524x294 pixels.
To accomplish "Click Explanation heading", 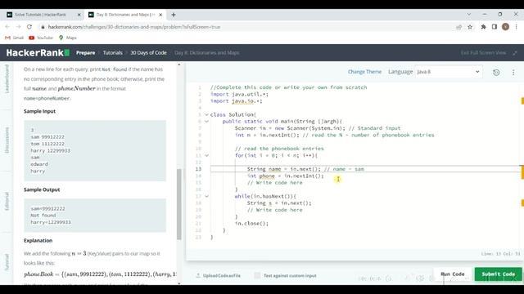I will click(38, 240).
